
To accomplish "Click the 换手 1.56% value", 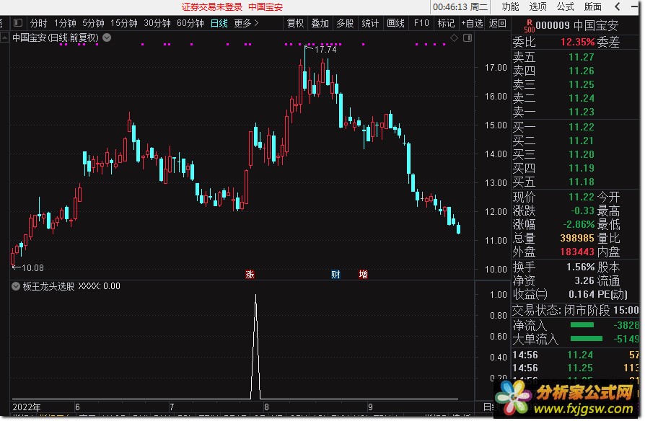I will coord(580,267).
